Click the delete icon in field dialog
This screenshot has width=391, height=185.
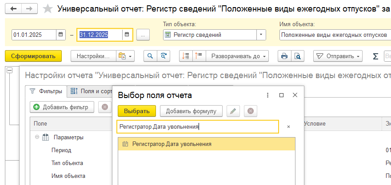click(x=251, y=111)
